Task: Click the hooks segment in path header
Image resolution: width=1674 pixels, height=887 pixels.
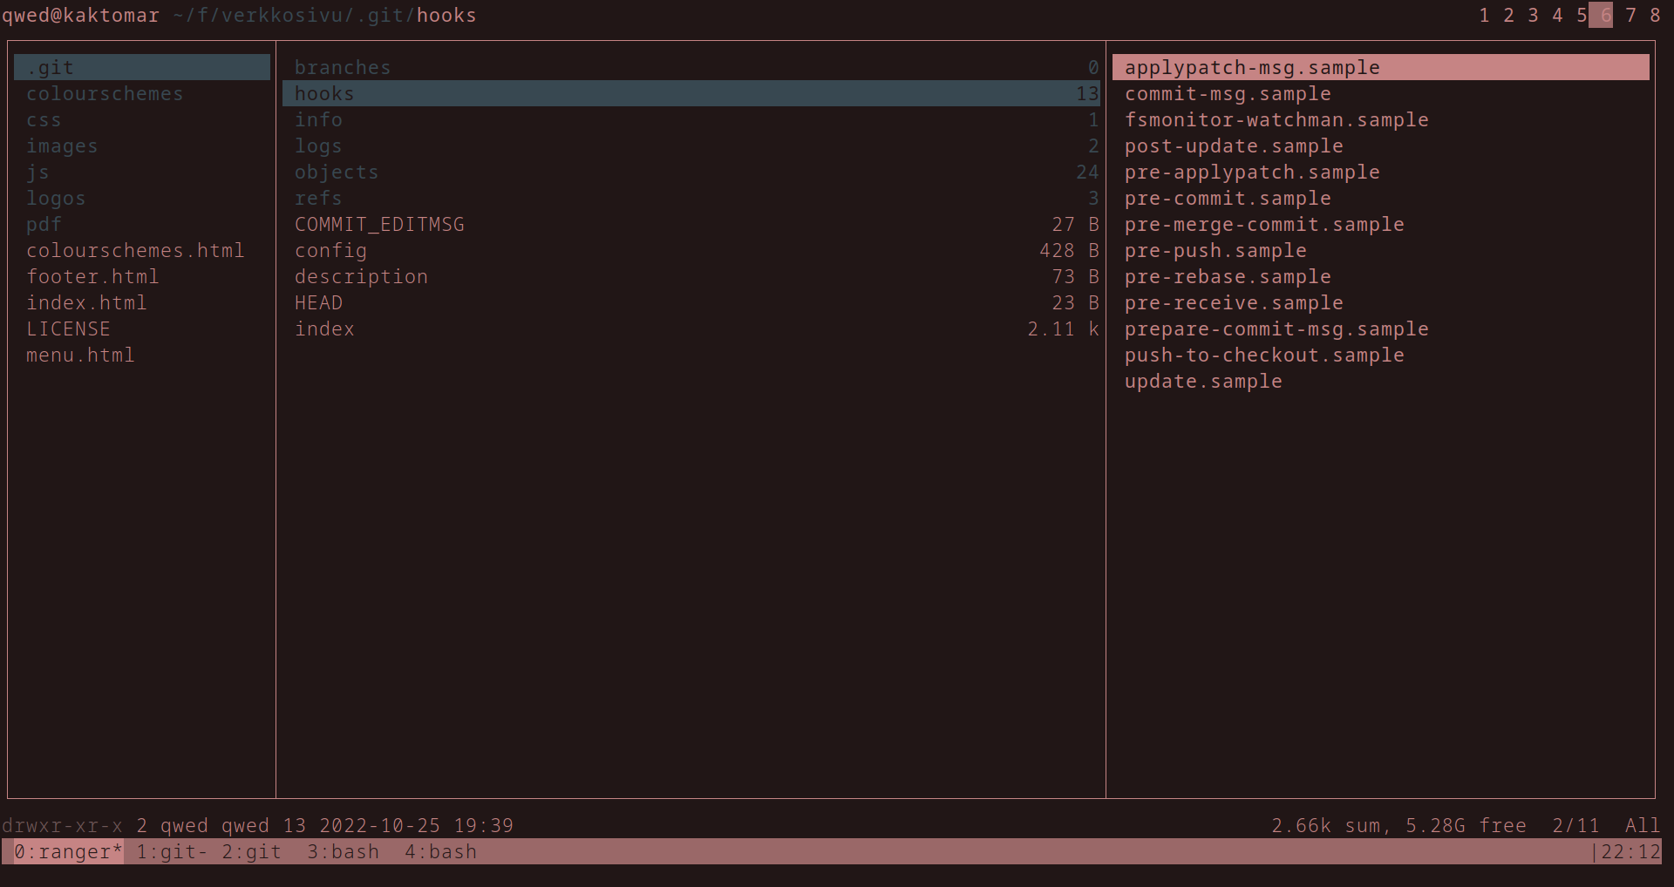Action: click(446, 16)
